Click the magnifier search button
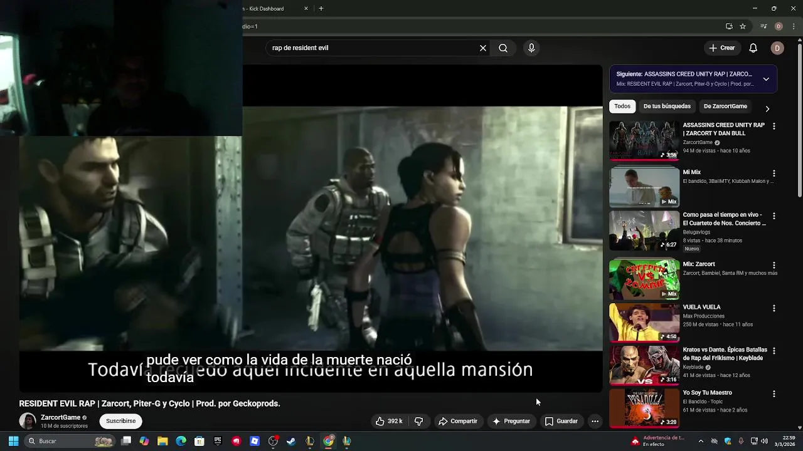803x451 pixels. 503,48
